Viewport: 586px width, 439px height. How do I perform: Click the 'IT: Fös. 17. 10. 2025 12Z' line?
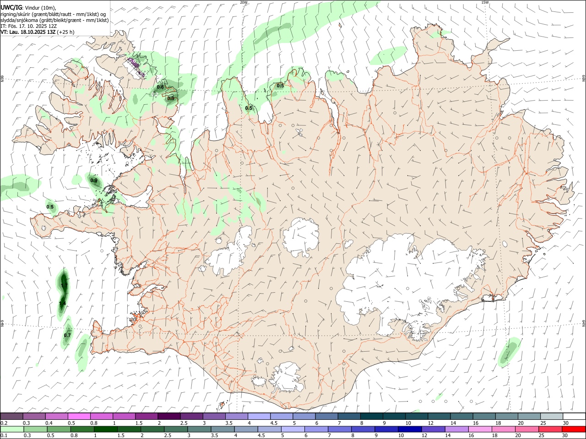pyautogui.click(x=28, y=26)
